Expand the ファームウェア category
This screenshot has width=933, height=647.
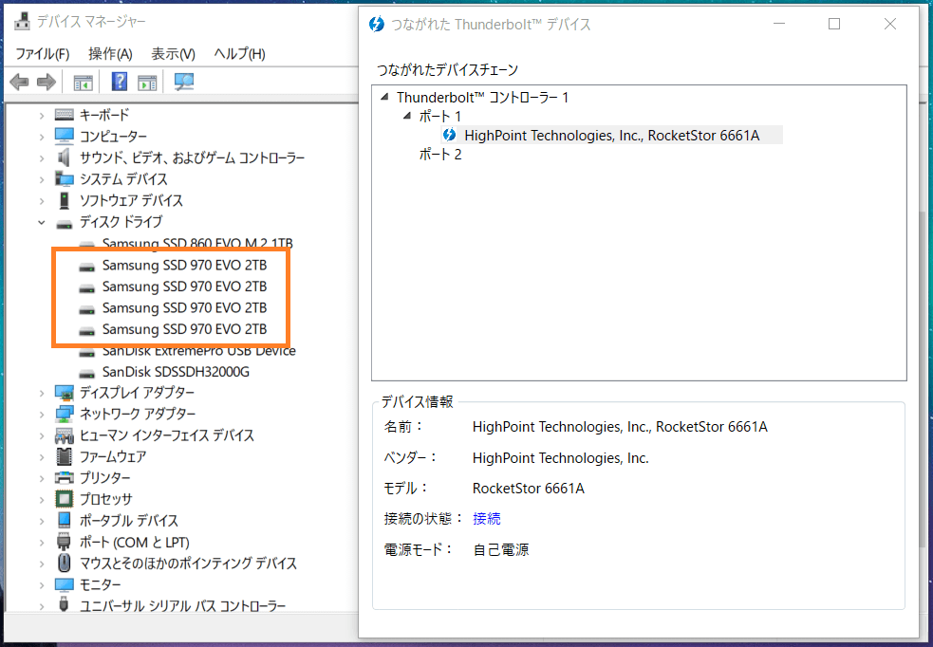42,457
